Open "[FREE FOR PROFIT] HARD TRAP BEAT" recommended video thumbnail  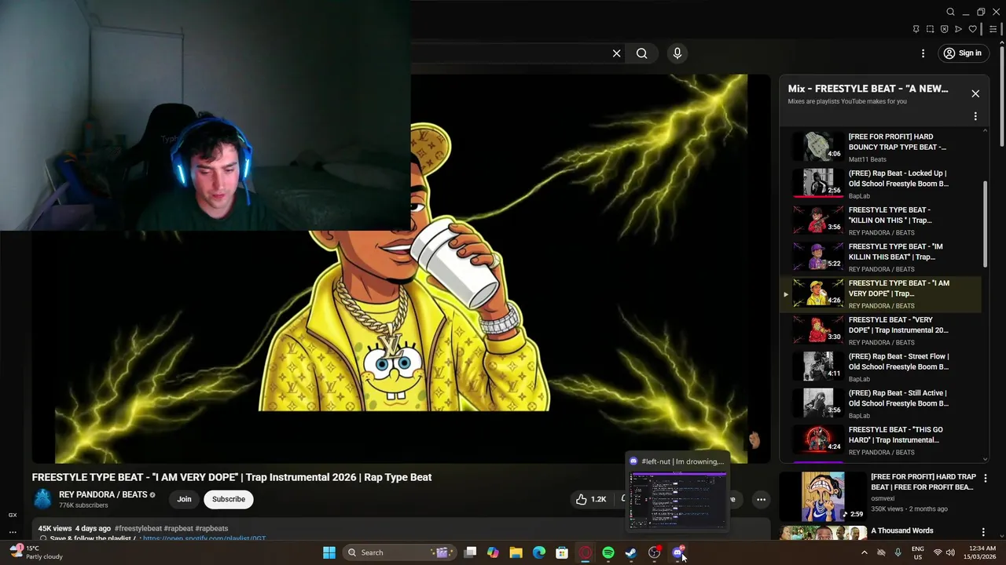(x=823, y=496)
